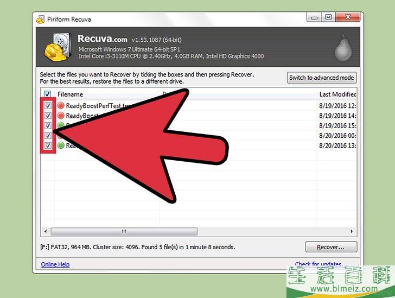Click the Recuva hard-hat drive logo

(58, 47)
